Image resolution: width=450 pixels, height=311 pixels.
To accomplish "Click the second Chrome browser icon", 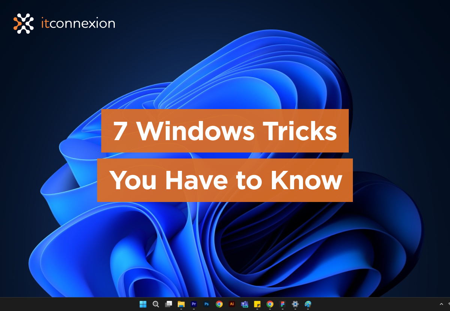I will [x=270, y=304].
